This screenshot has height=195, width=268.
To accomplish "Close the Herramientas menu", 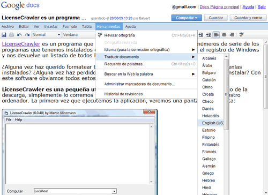I will pos(109,27).
